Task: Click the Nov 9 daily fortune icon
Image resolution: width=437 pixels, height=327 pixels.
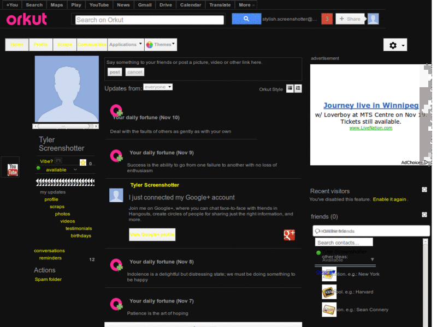Action: pyautogui.click(x=116, y=156)
